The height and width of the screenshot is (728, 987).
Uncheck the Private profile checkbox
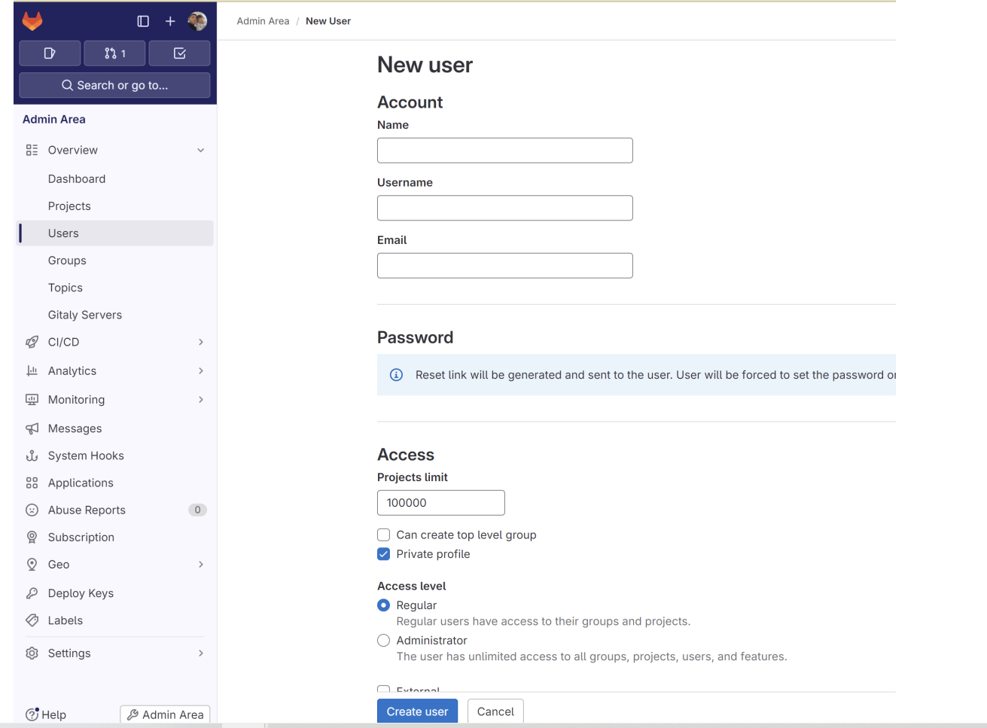383,554
